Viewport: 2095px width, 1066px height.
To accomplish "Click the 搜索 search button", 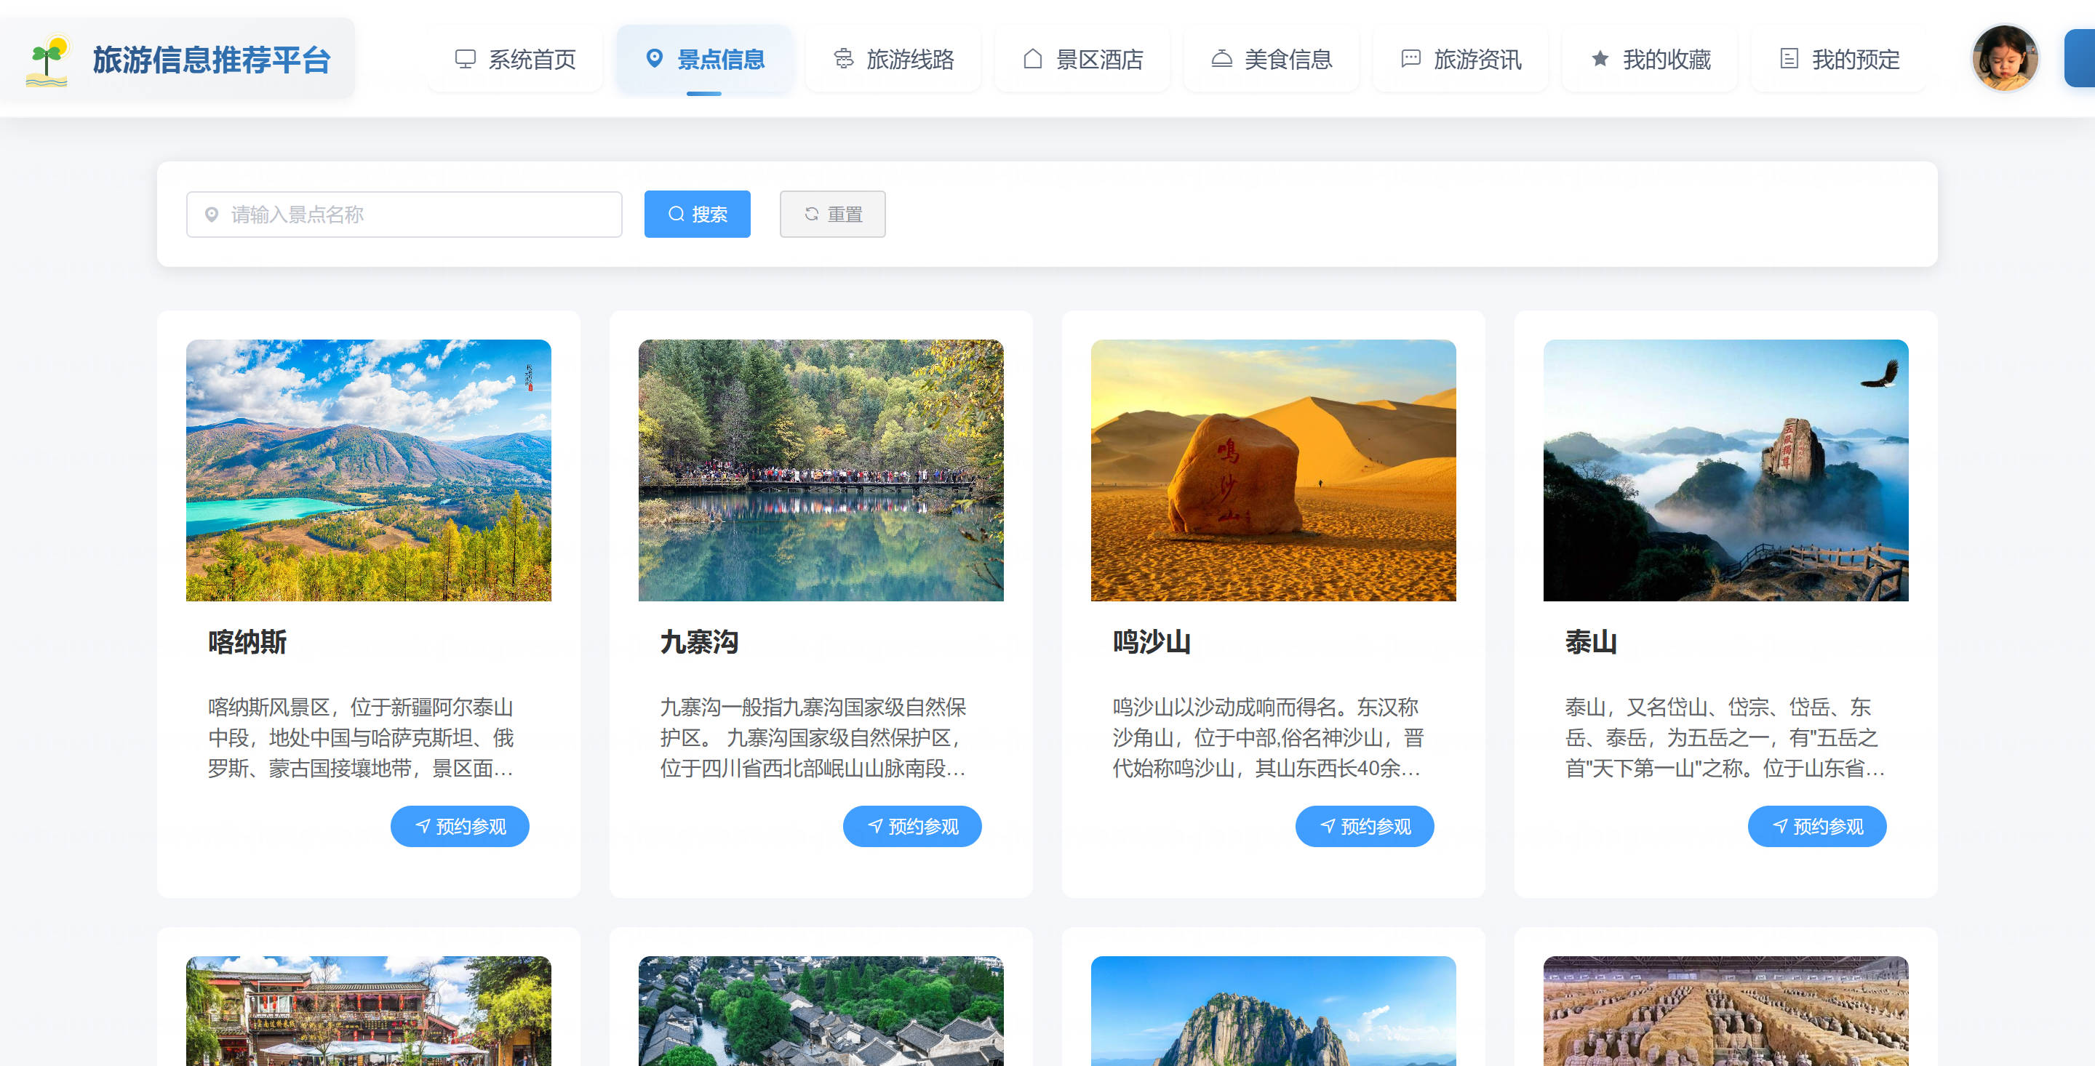I will pos(697,215).
